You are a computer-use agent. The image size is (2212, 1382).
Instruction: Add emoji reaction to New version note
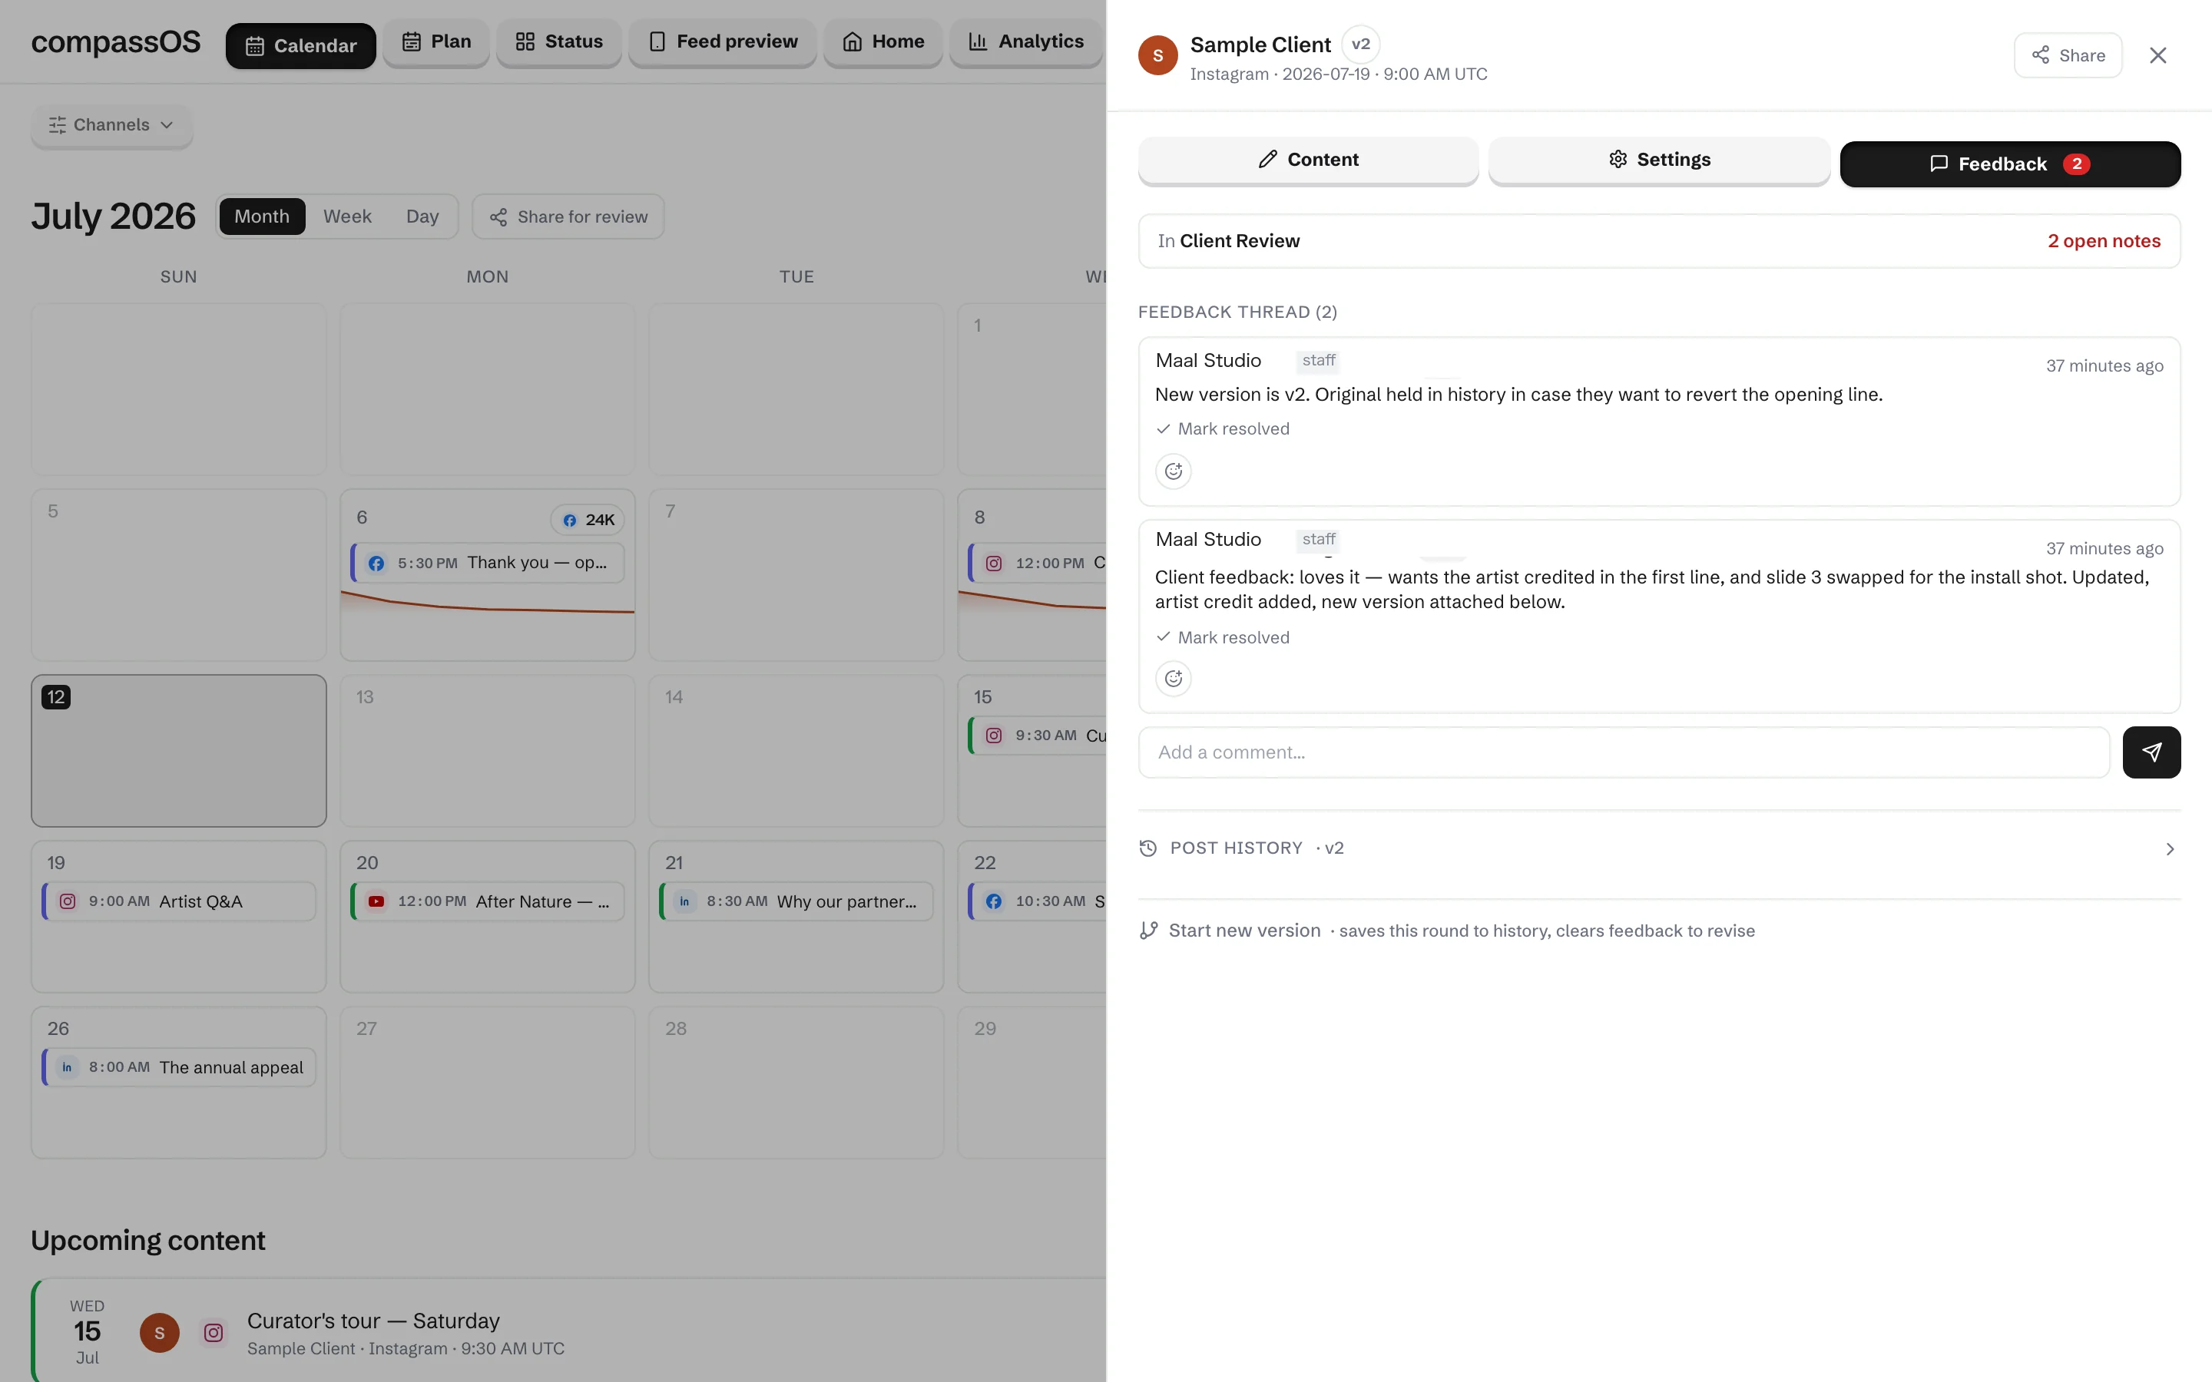click(x=1173, y=471)
